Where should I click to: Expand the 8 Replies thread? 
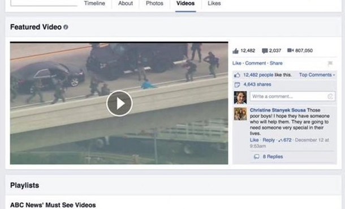273,156
